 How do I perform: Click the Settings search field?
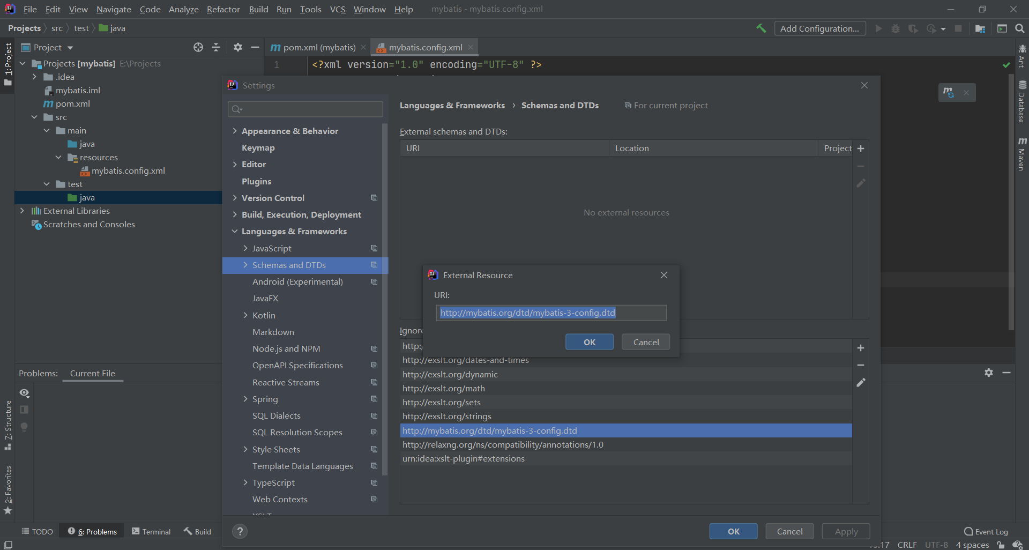[x=305, y=109]
